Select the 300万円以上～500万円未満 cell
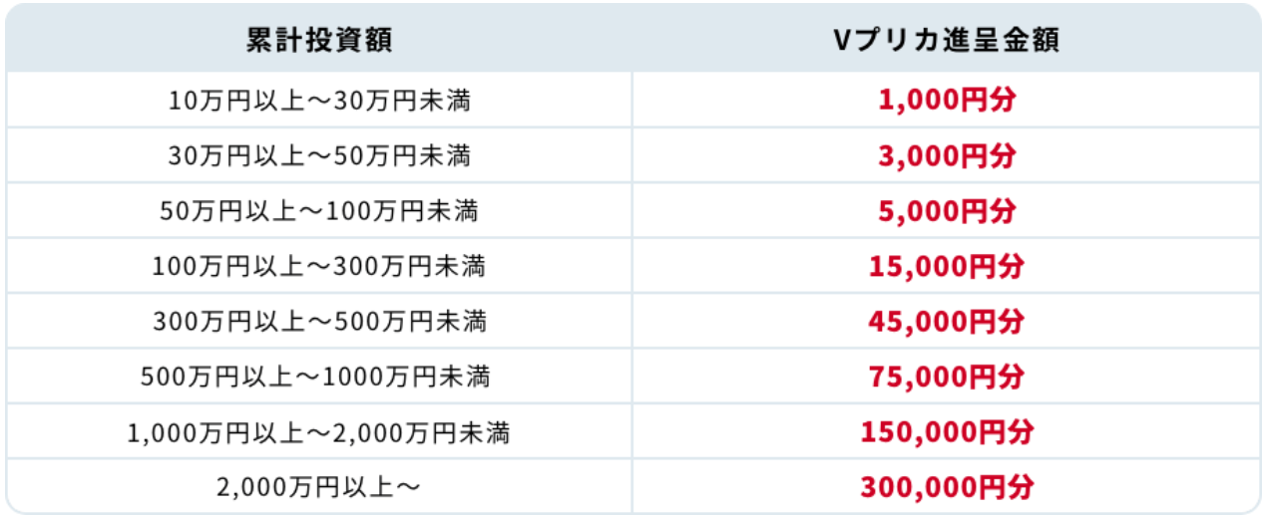Viewport: 1268px width, 517px height. coord(319,322)
